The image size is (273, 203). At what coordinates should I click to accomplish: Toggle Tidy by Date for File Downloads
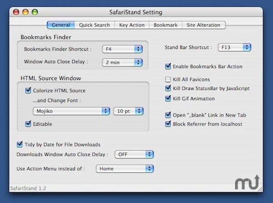coord(20,144)
